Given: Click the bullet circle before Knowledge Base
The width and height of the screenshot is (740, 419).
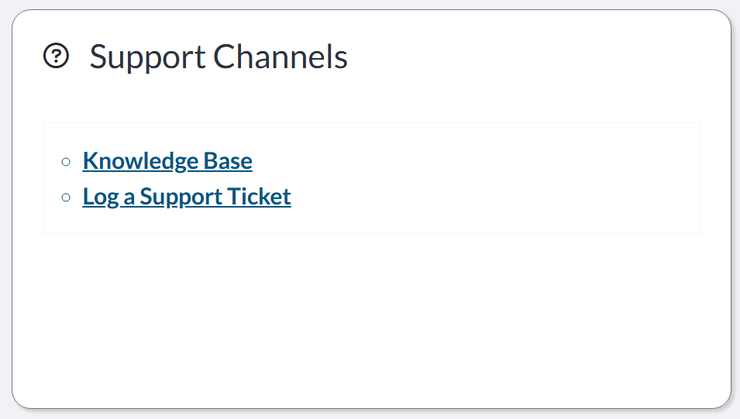Looking at the screenshot, I should tap(66, 162).
